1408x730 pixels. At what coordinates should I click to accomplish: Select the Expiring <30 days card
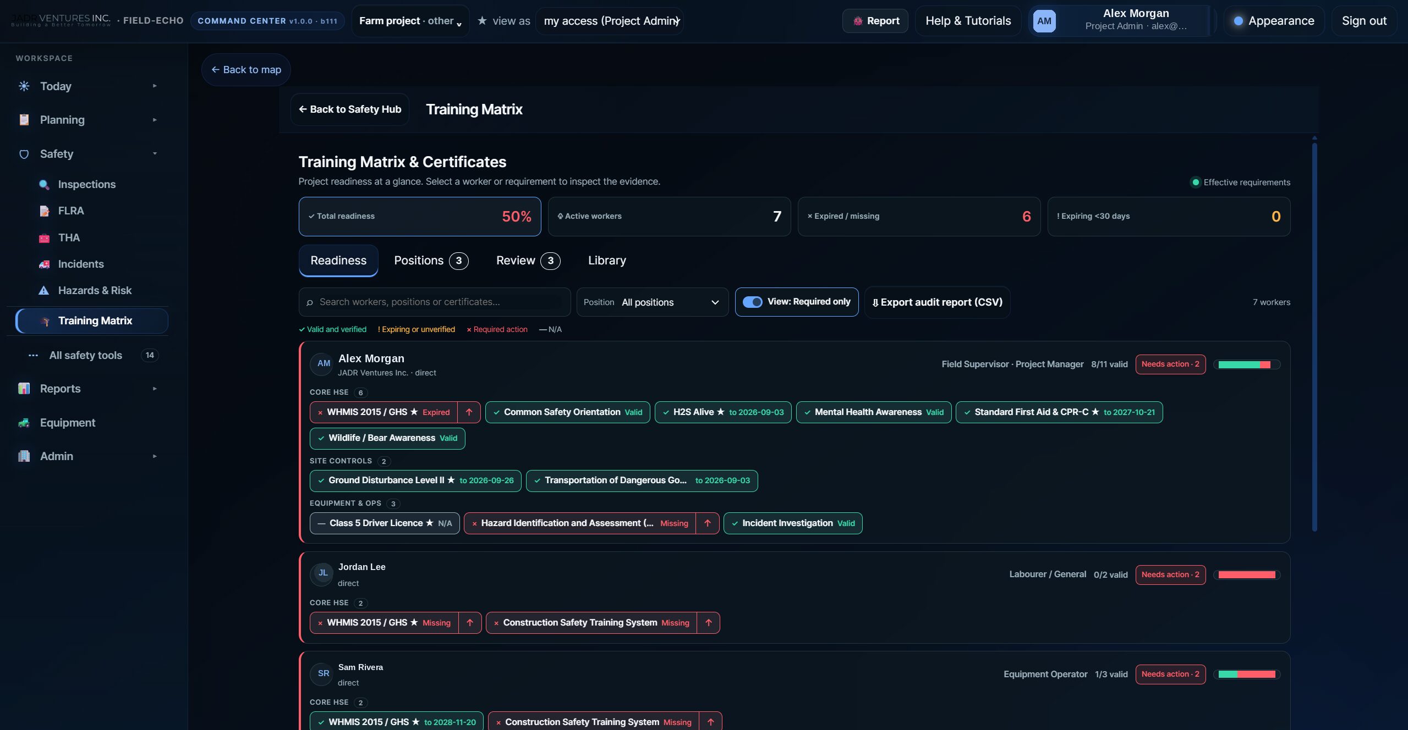pyautogui.click(x=1169, y=217)
